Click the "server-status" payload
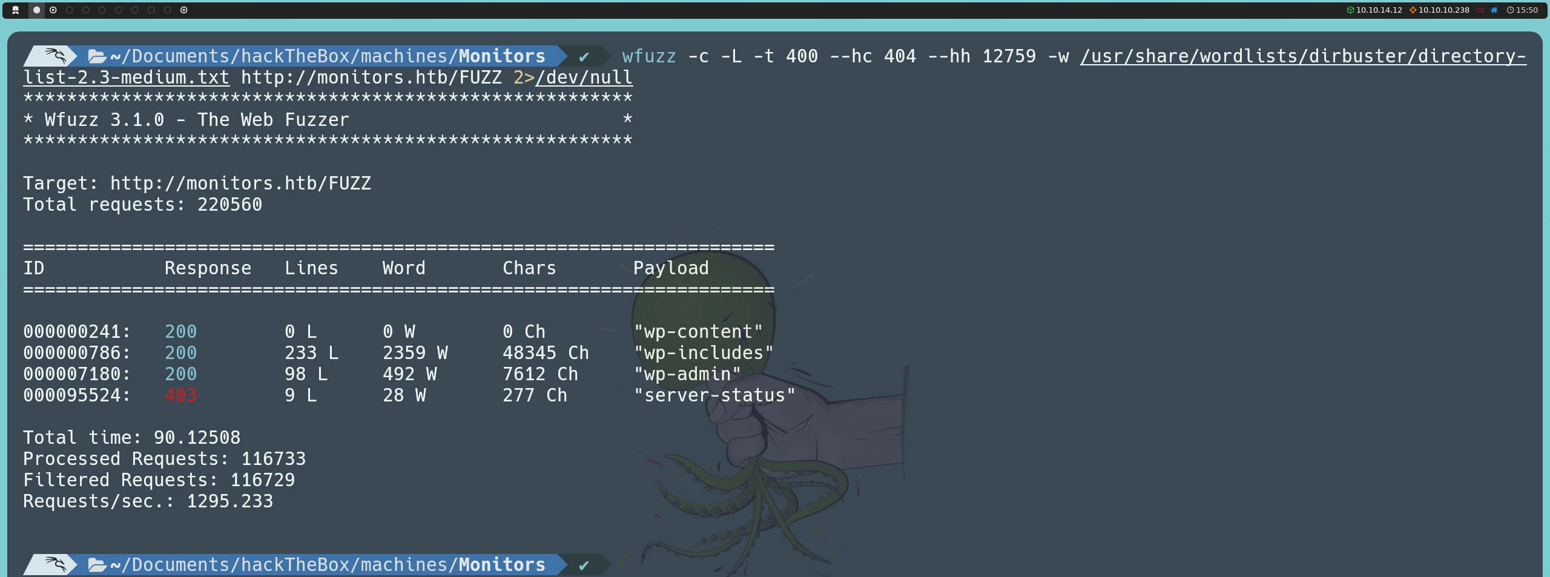Image resolution: width=1550 pixels, height=577 pixels. pyautogui.click(x=714, y=395)
